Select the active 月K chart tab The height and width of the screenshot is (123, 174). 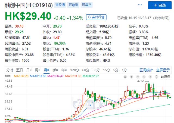46,70
